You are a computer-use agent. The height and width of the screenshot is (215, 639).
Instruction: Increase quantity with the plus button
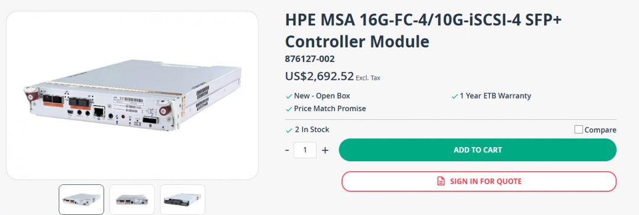(325, 150)
